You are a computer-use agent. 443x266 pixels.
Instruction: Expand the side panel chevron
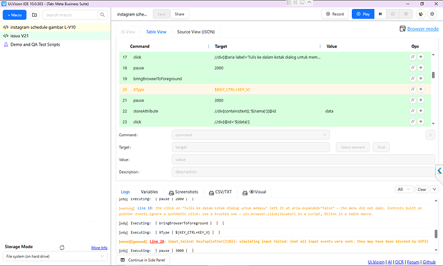439,171
